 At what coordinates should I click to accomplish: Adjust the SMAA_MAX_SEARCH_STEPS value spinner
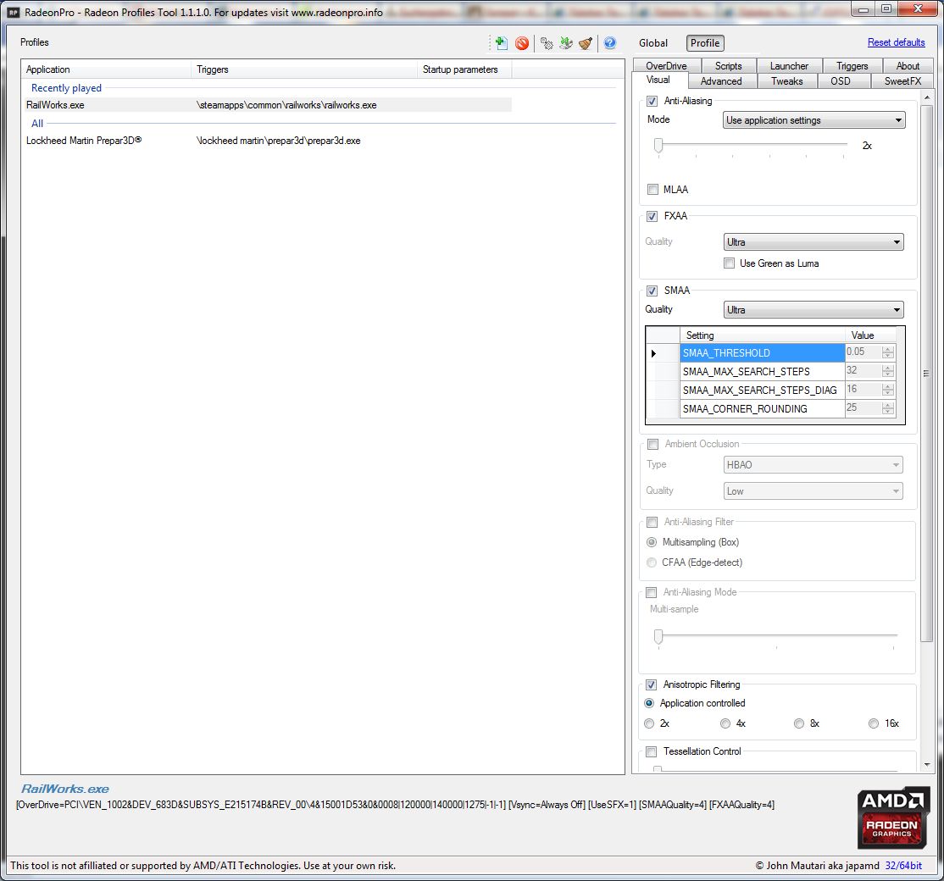[x=888, y=371]
